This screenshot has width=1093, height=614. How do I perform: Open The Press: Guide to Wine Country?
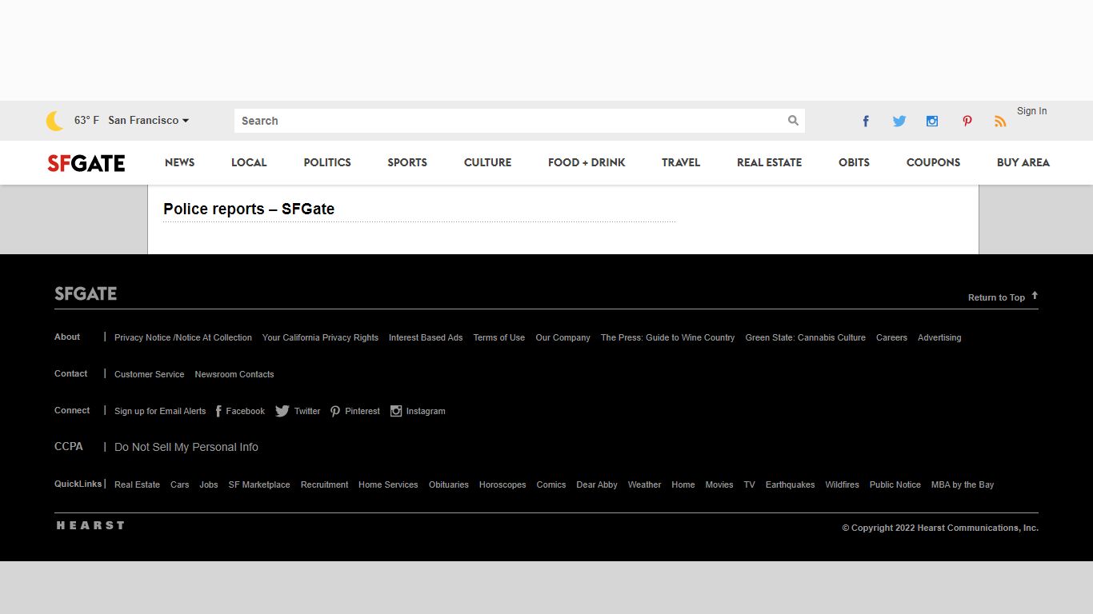coord(667,337)
